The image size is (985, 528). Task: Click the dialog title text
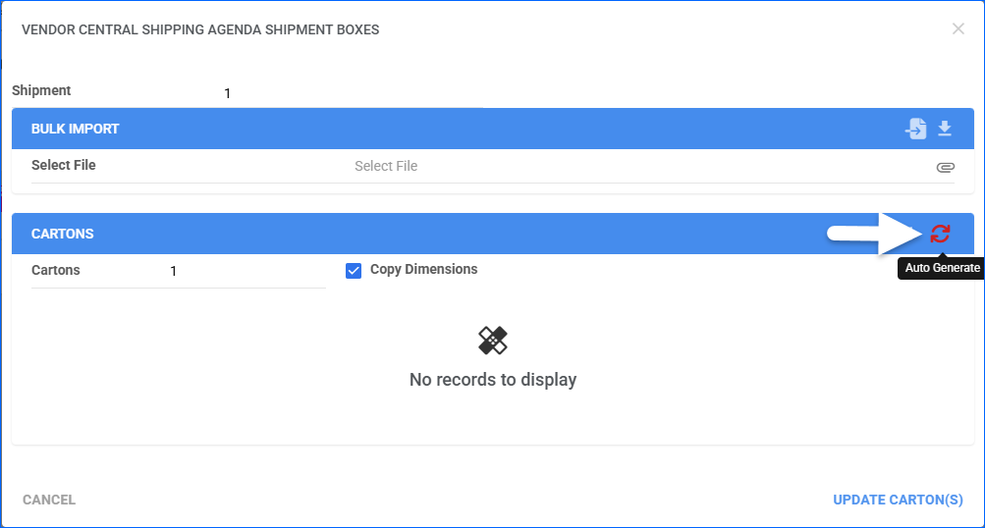point(200,29)
